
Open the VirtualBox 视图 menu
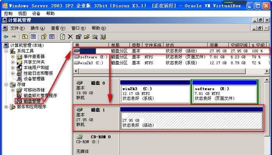pos(22,14)
